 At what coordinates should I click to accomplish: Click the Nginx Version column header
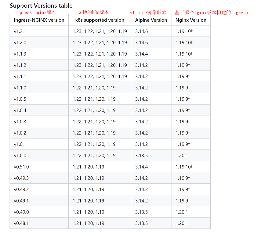(x=191, y=20)
